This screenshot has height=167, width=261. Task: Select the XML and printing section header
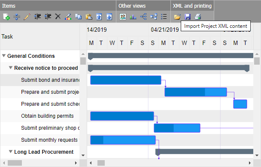pos(192,6)
